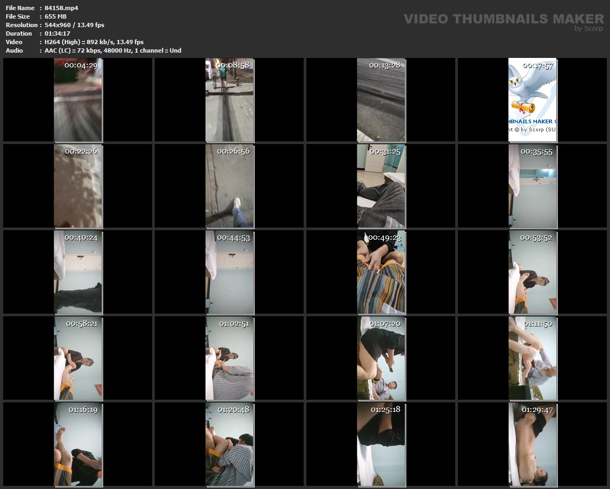The width and height of the screenshot is (610, 489).
Task: Select the thumbnail stamped 01:20:48
Action: point(230,445)
